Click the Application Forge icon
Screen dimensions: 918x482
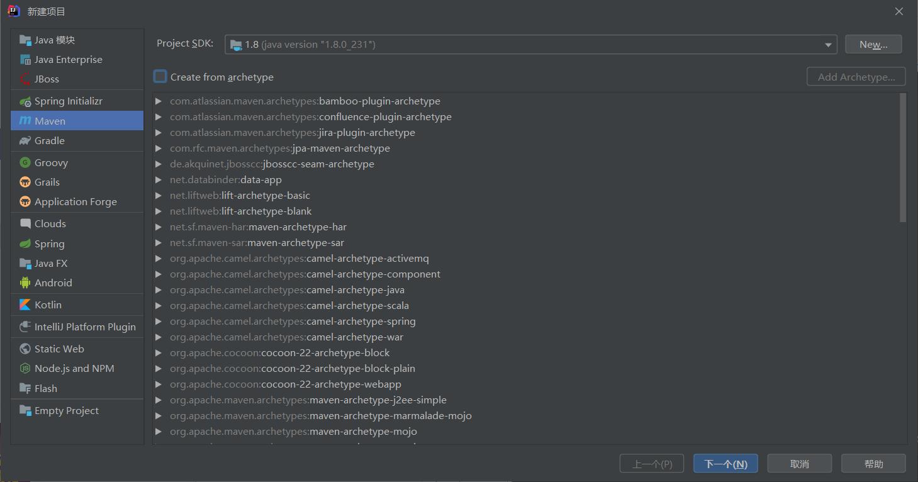click(25, 202)
